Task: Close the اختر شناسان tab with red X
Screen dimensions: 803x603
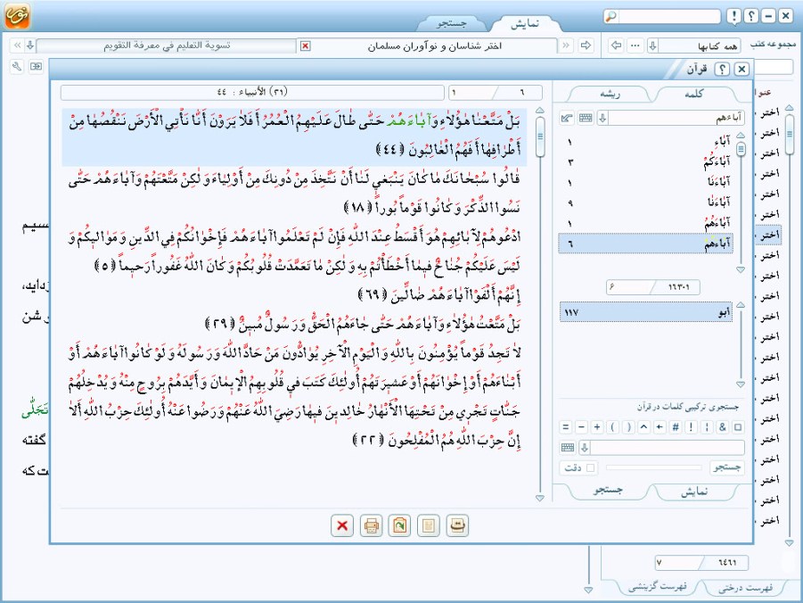Action: [305, 46]
